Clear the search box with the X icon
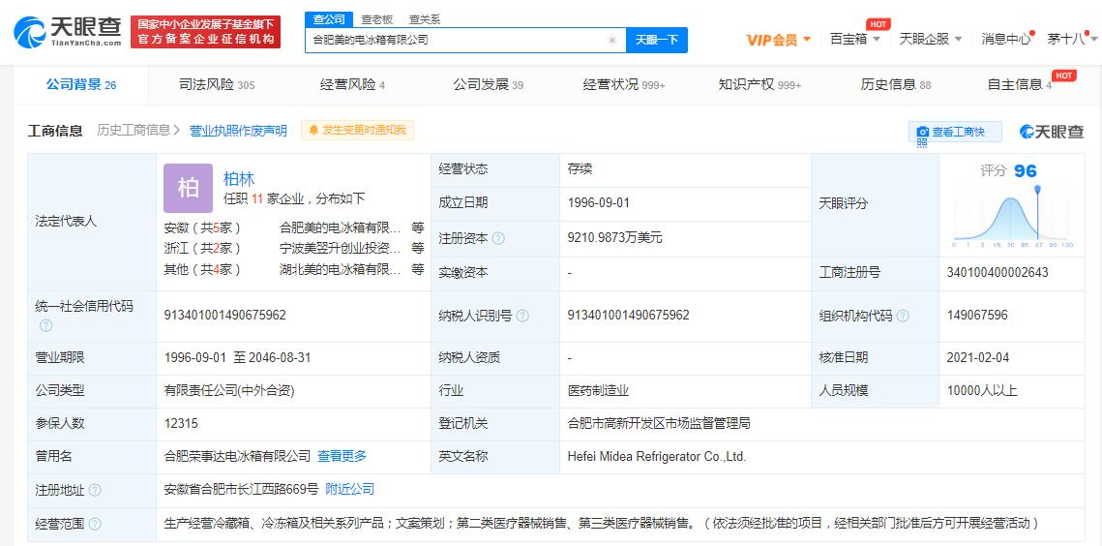 612,40
